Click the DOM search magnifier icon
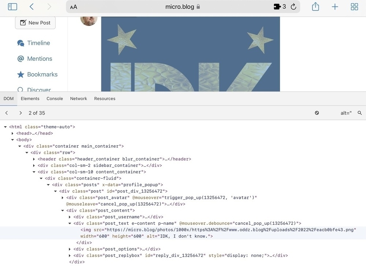Screen dimensions: 366x266 pos(360,113)
